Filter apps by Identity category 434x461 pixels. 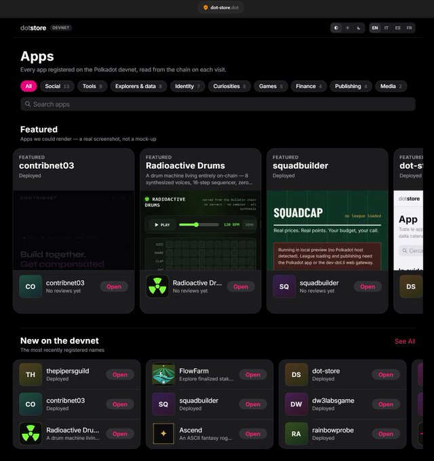click(187, 86)
